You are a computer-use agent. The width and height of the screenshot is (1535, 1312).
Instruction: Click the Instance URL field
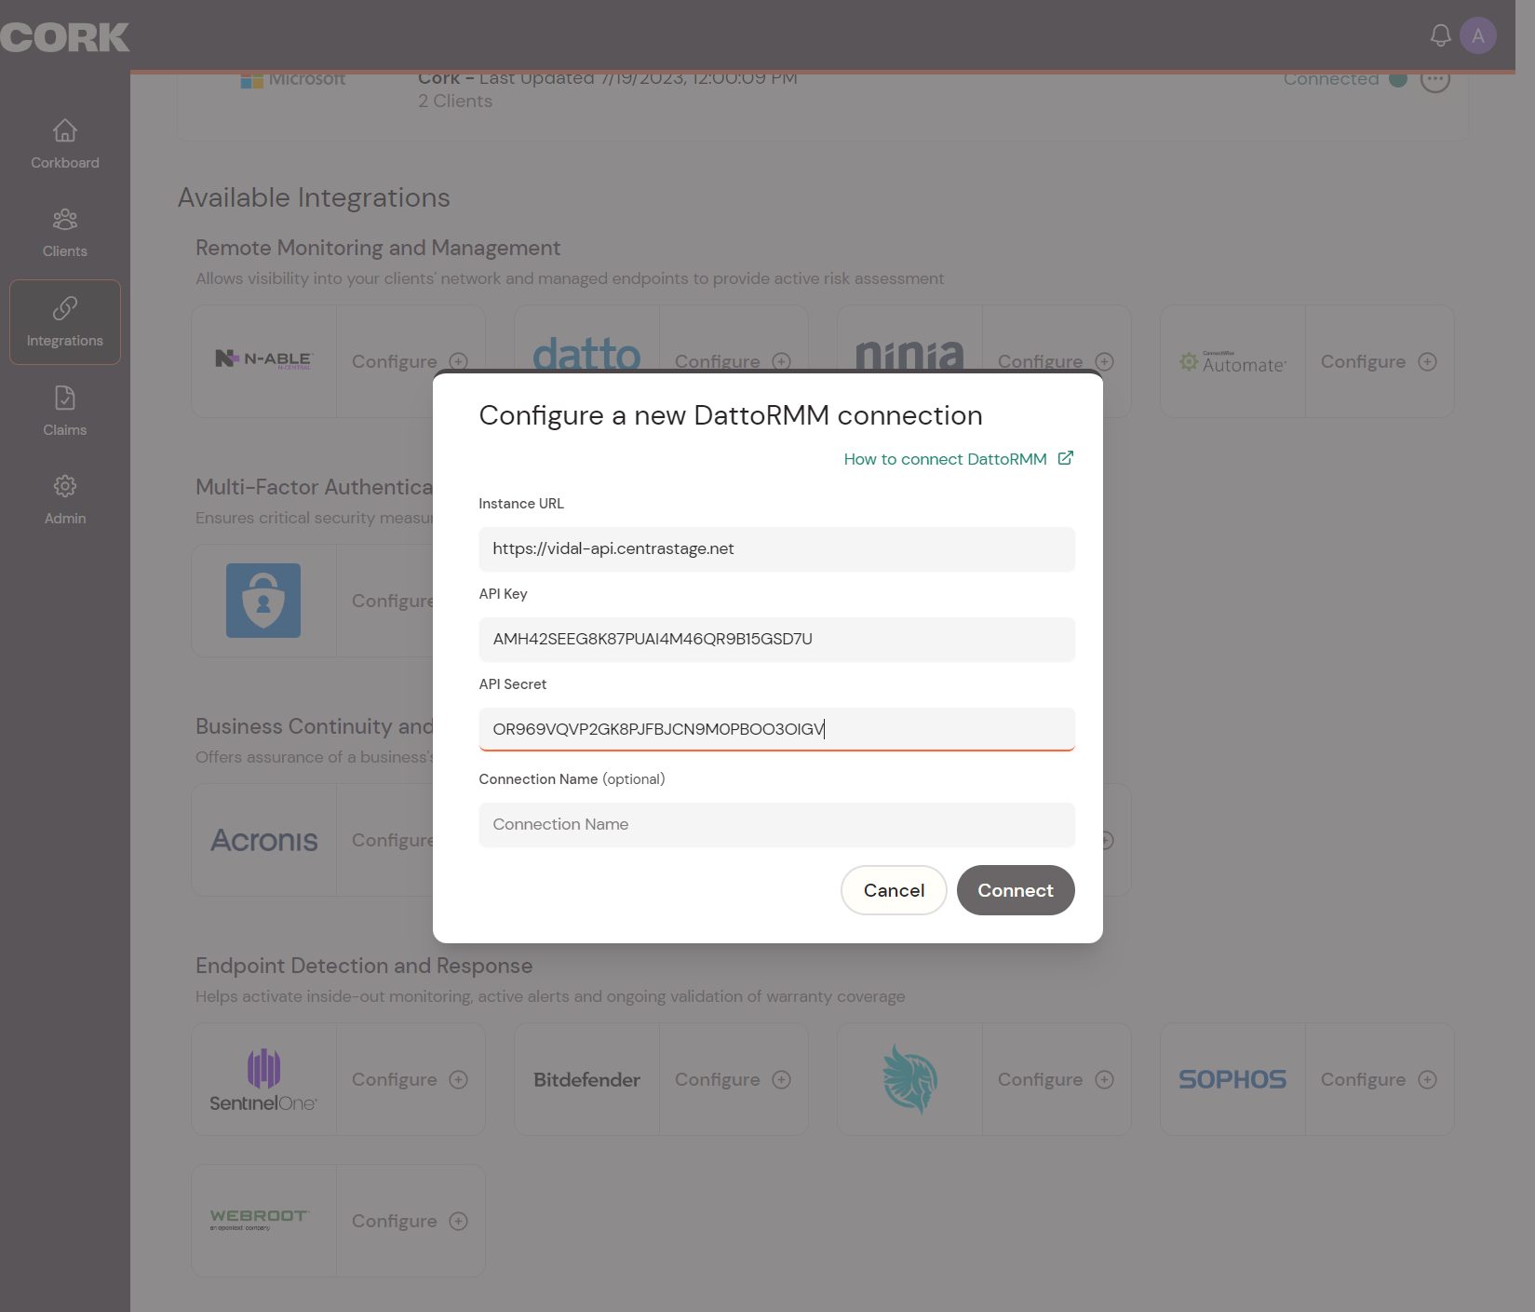pyautogui.click(x=776, y=548)
